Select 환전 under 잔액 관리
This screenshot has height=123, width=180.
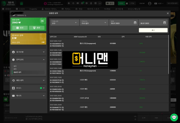[15, 69]
